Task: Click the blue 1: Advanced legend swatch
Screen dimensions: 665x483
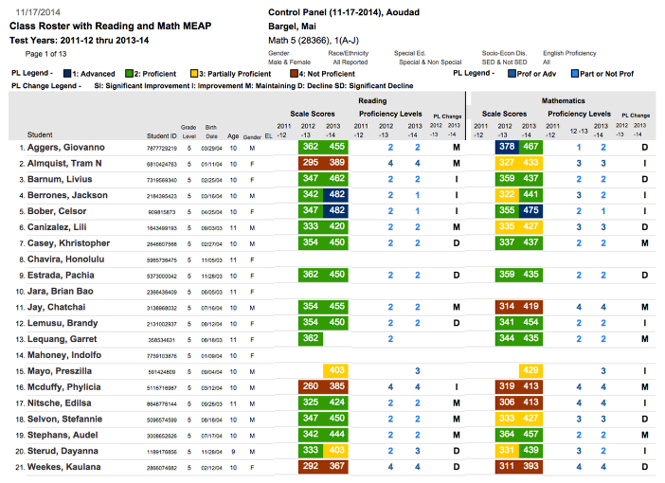Action: click(67, 73)
